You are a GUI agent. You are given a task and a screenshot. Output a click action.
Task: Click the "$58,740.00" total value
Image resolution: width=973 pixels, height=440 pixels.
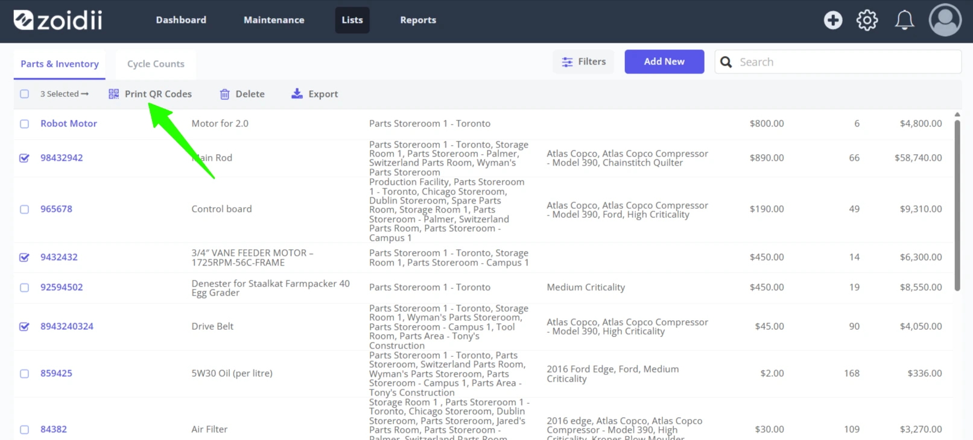(918, 158)
